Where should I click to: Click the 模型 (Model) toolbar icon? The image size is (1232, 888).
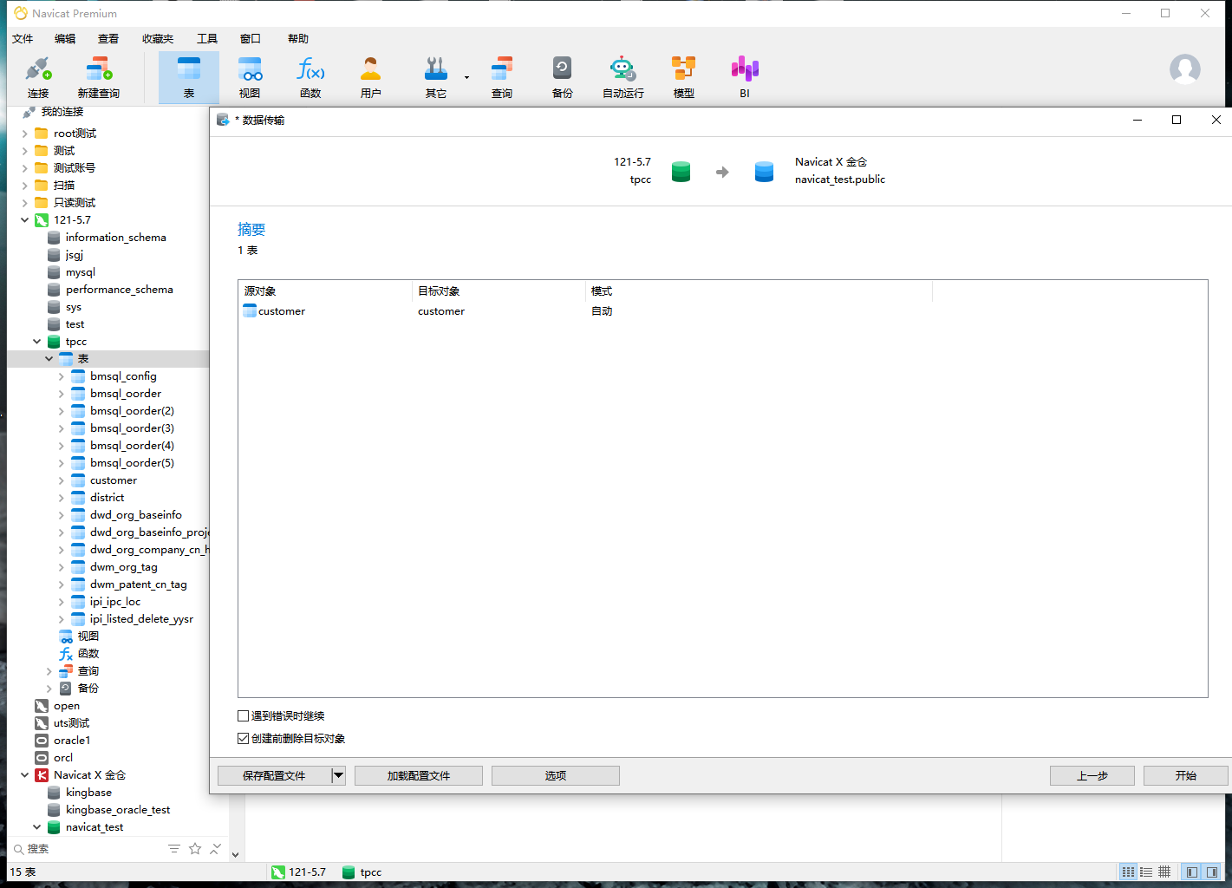click(684, 77)
